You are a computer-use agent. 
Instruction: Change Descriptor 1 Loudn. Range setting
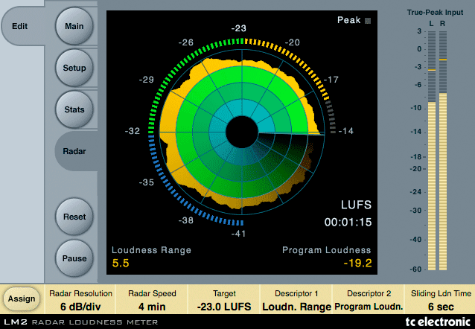point(296,300)
